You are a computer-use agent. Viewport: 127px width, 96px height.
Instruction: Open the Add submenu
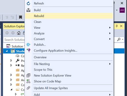point(69,94)
